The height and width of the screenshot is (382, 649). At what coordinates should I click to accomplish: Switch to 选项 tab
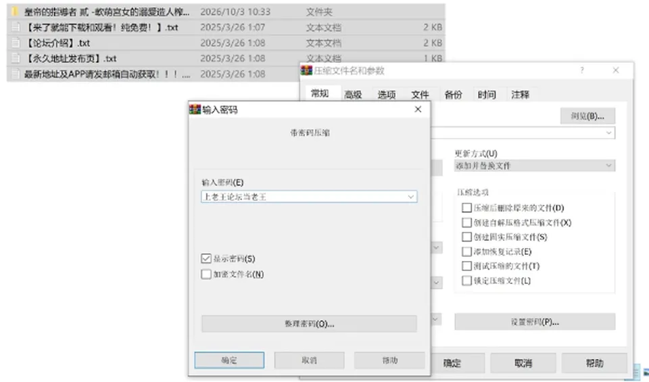387,95
